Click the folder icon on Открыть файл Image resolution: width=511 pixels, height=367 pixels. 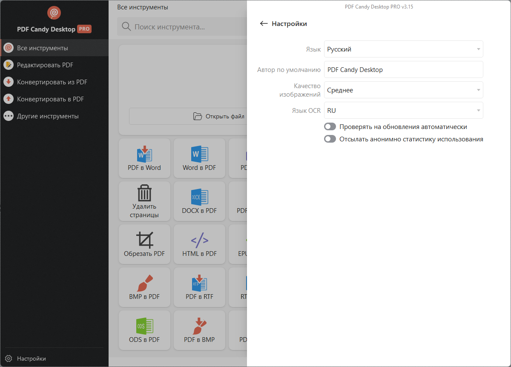point(197,116)
